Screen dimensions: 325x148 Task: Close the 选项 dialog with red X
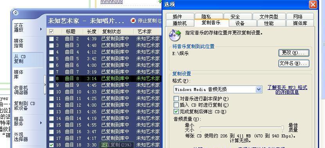(x=313, y=4)
